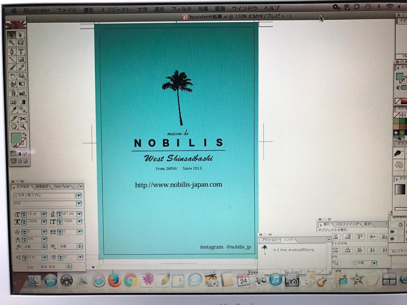Switch to the 段落設定 tab
407x305 pixels.
[41, 187]
